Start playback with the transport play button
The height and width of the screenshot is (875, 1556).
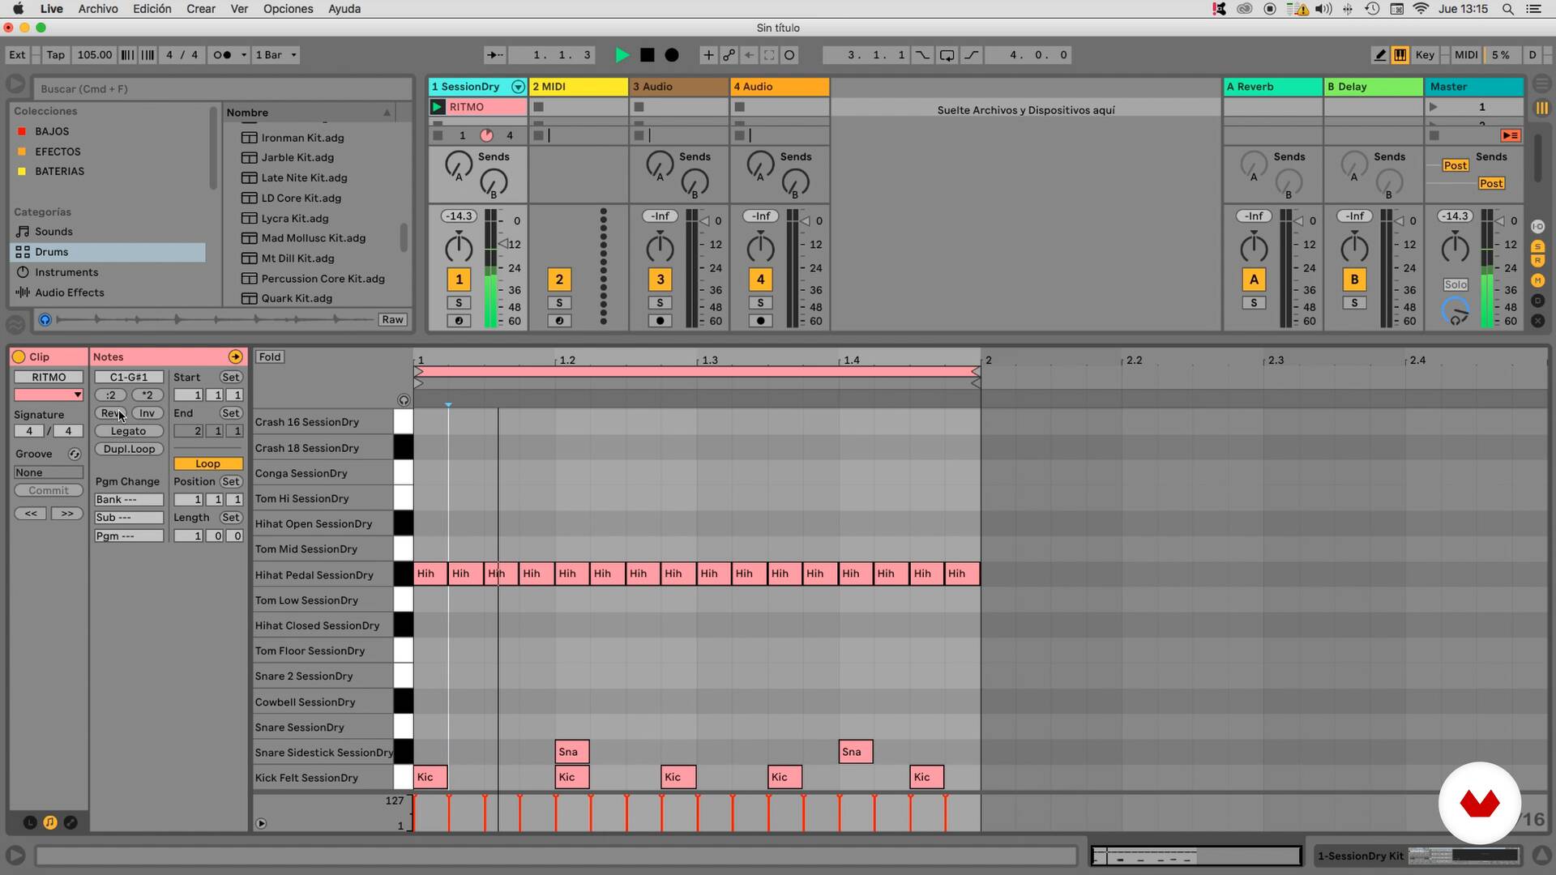click(622, 55)
